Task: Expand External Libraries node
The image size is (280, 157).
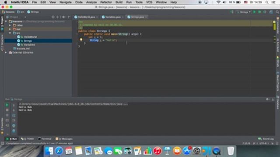Action: [6, 52]
